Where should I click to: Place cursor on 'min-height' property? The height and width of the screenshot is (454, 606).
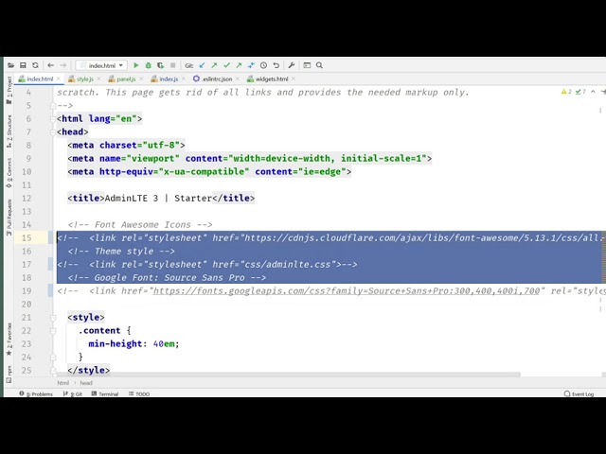coord(116,344)
